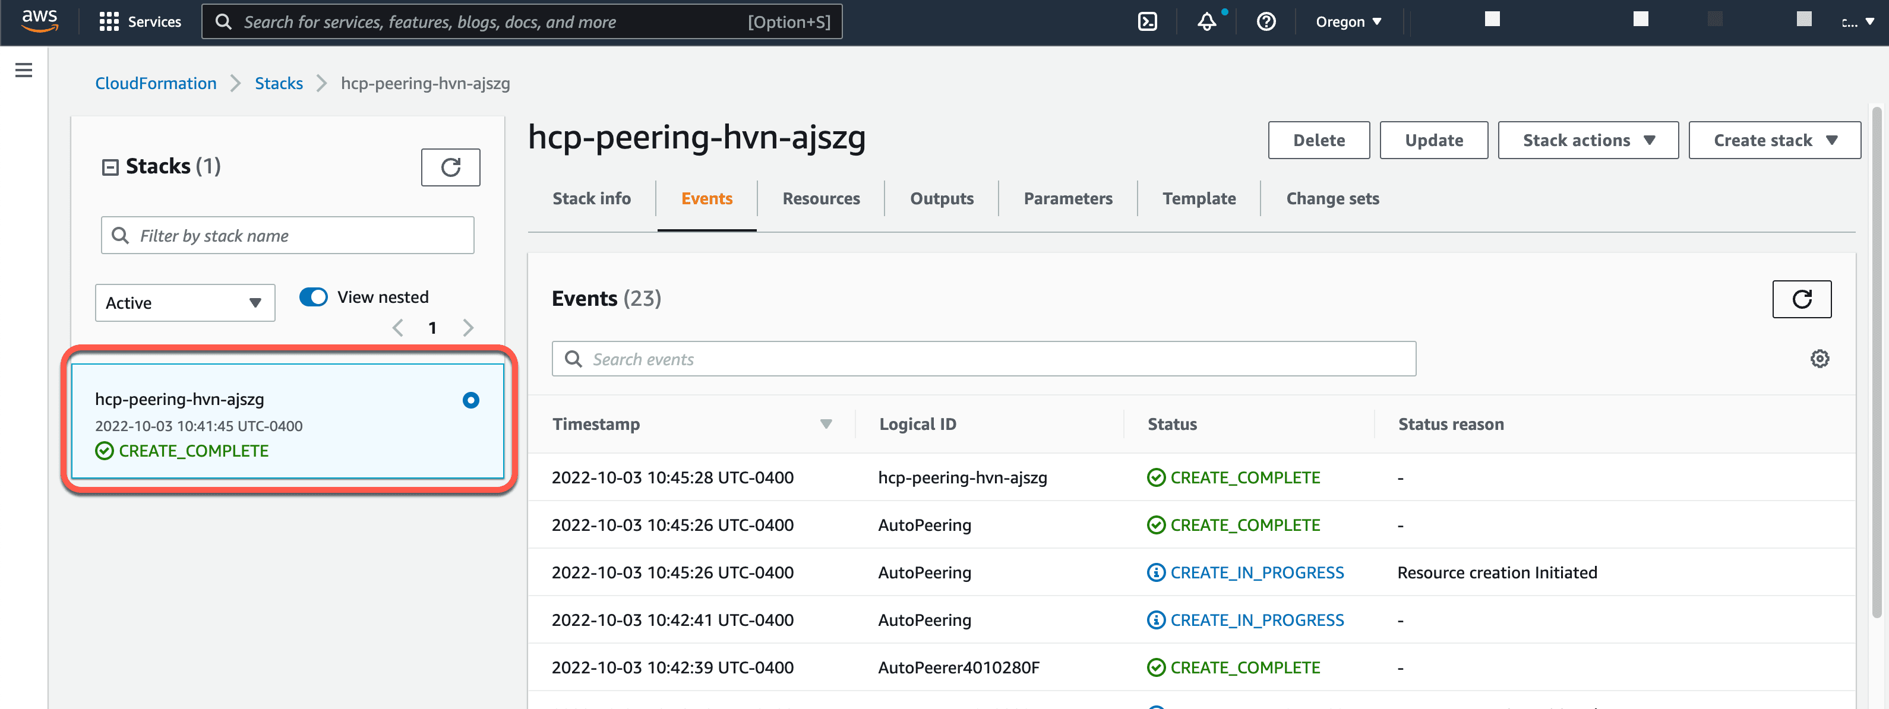Image resolution: width=1889 pixels, height=709 pixels.
Task: Focus the AWS global search box
Action: 522,22
